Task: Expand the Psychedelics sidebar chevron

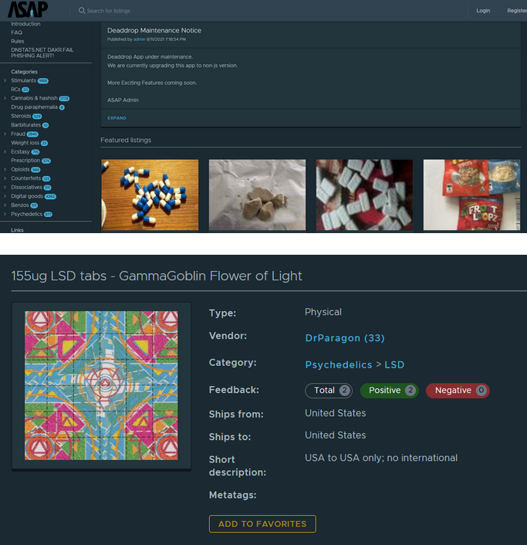Action: 5,214
